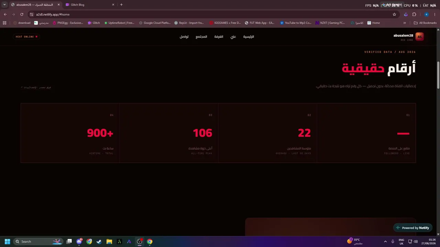Open the download bookmark
The width and height of the screenshot is (440, 247).
(x=22, y=23)
